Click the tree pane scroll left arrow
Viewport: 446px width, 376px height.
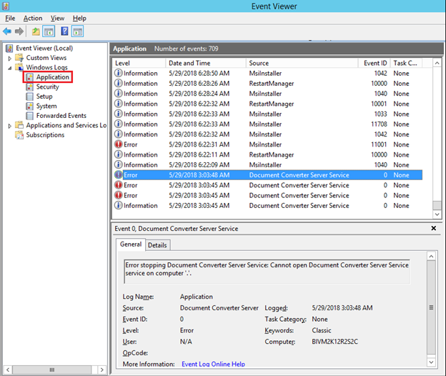click(8, 370)
